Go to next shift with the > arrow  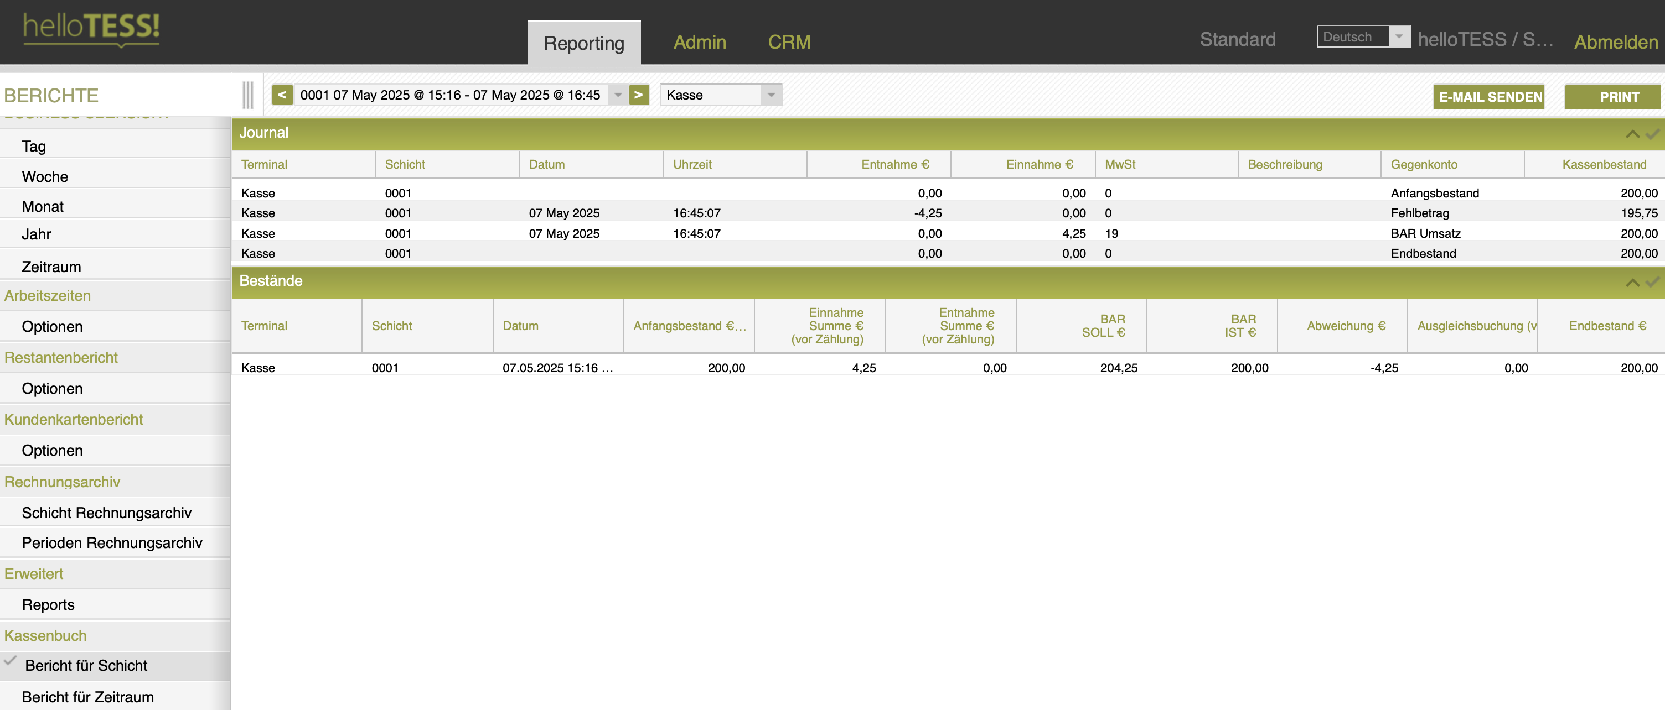639,95
